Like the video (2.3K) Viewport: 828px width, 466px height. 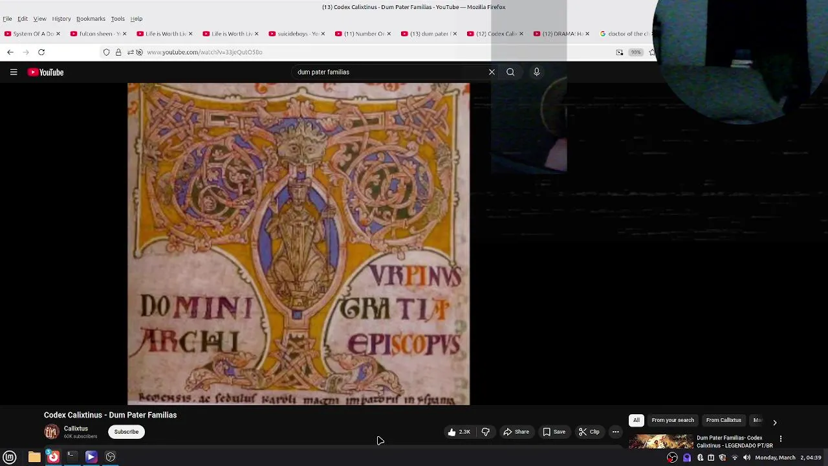coord(459,432)
